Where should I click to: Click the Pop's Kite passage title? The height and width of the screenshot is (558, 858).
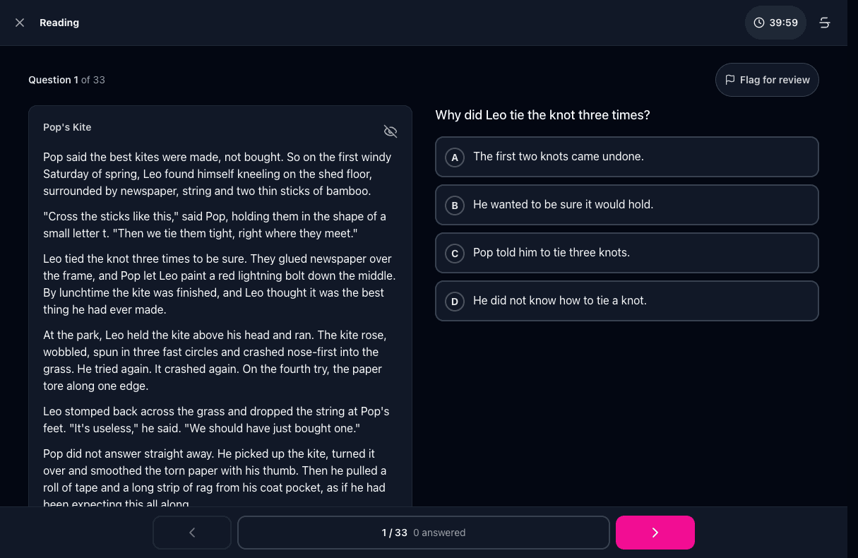point(67,127)
